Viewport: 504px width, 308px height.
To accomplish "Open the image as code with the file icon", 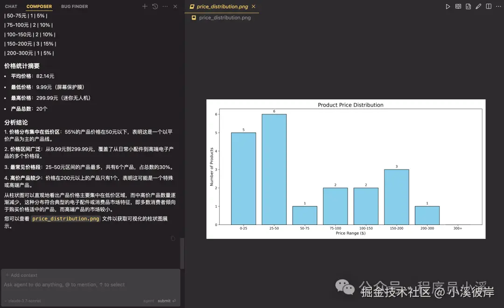I will (468, 6).
